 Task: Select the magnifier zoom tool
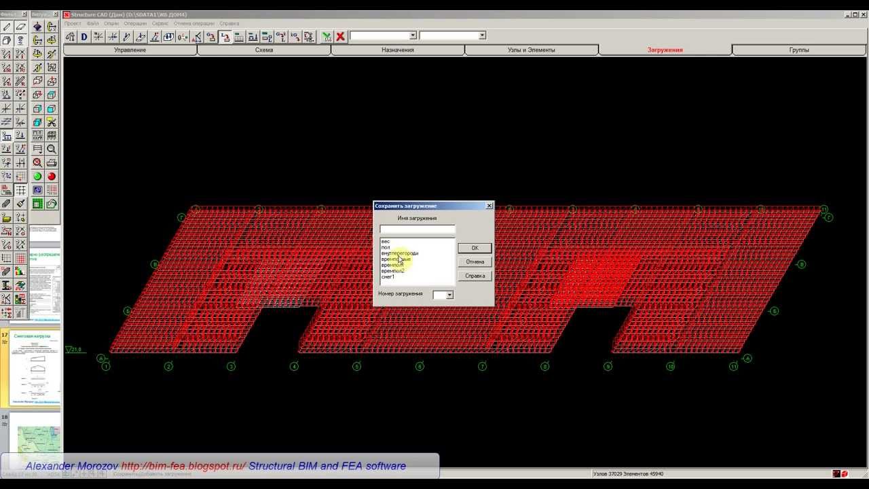(52, 149)
